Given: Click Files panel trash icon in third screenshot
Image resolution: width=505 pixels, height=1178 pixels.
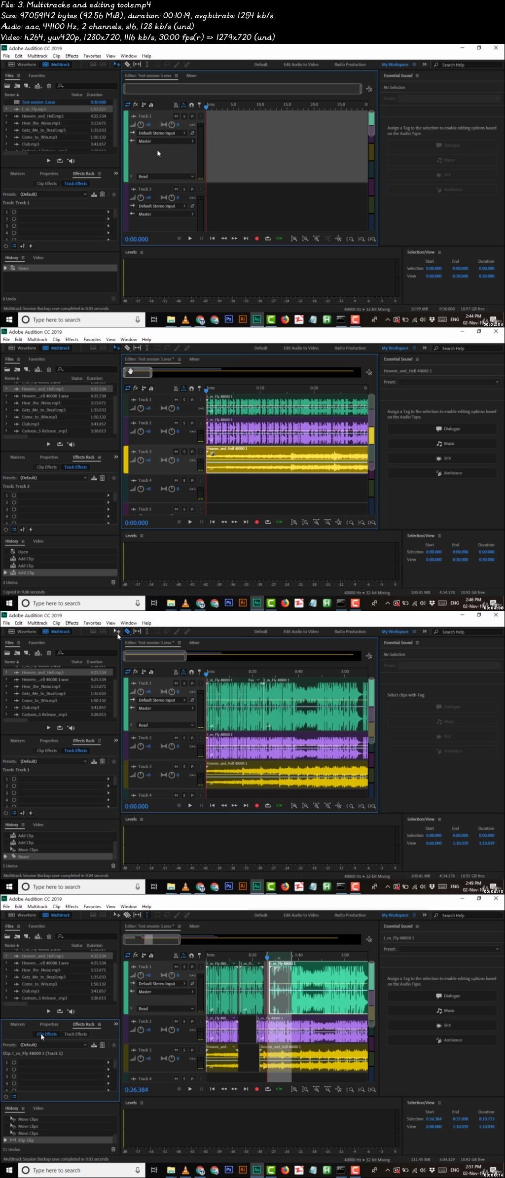Looking at the screenshot, I should coord(49,653).
